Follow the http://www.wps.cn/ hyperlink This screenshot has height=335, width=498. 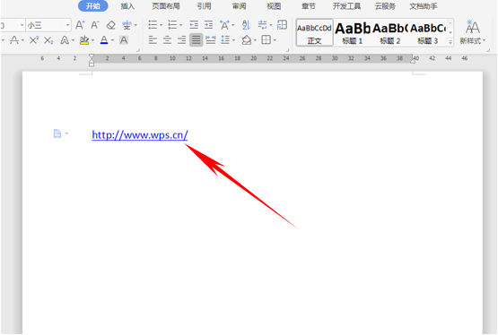pos(140,135)
